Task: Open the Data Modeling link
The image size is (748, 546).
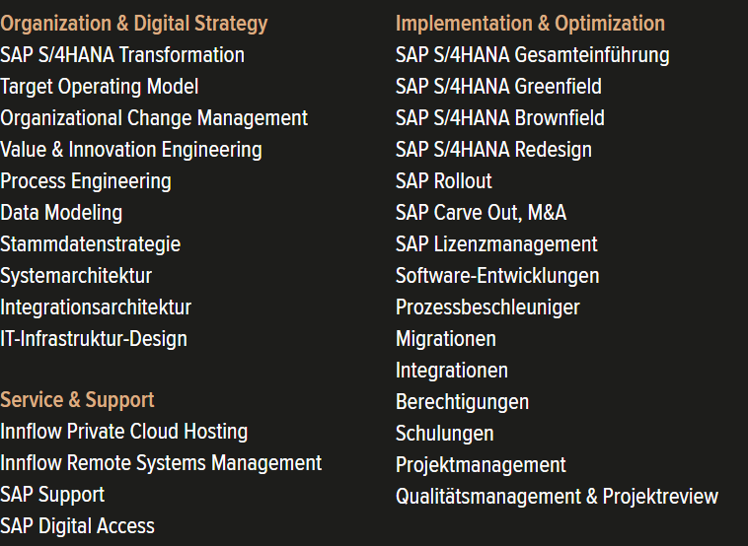Action: click(x=61, y=213)
